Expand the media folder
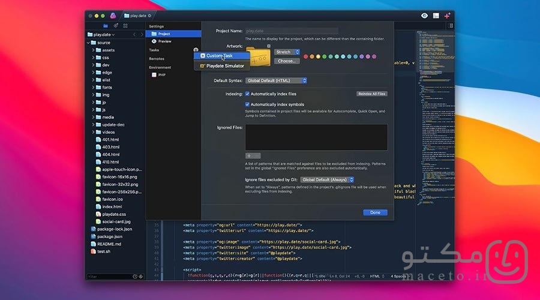 94,117
